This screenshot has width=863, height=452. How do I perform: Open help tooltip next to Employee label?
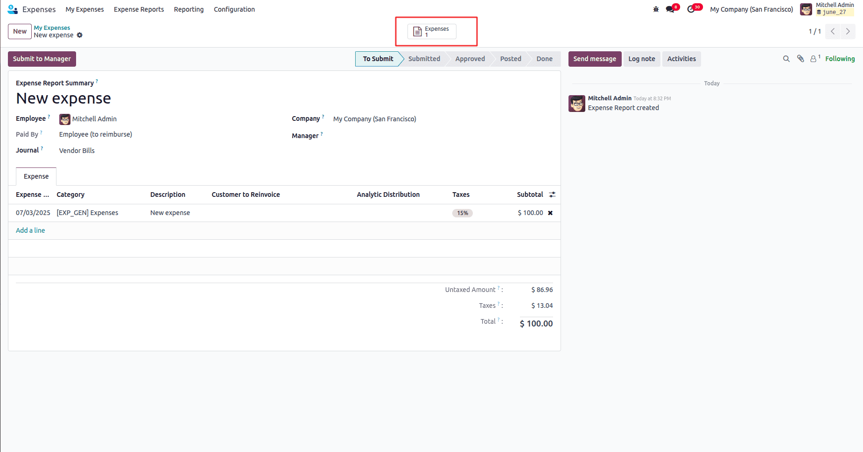[x=49, y=117]
